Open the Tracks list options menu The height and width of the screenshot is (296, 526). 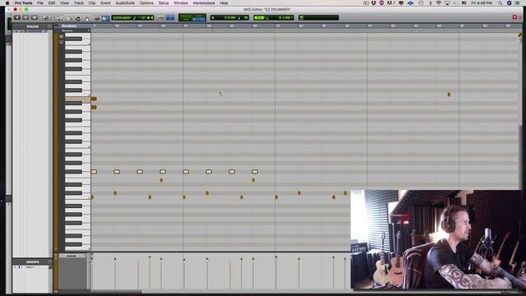click(49, 26)
